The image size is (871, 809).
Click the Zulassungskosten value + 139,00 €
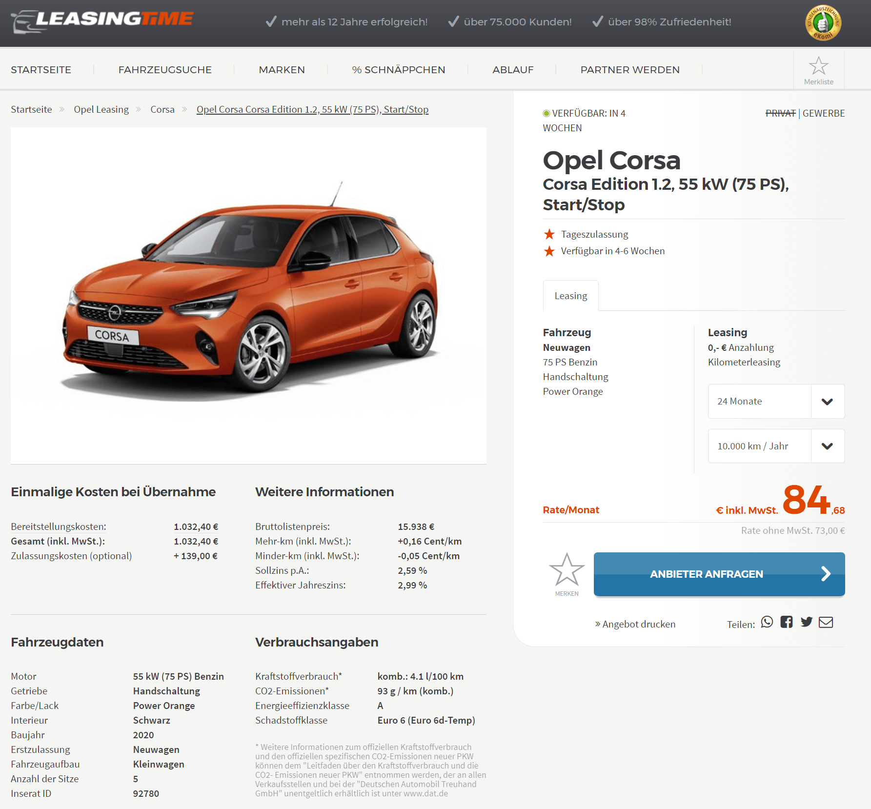pos(196,556)
